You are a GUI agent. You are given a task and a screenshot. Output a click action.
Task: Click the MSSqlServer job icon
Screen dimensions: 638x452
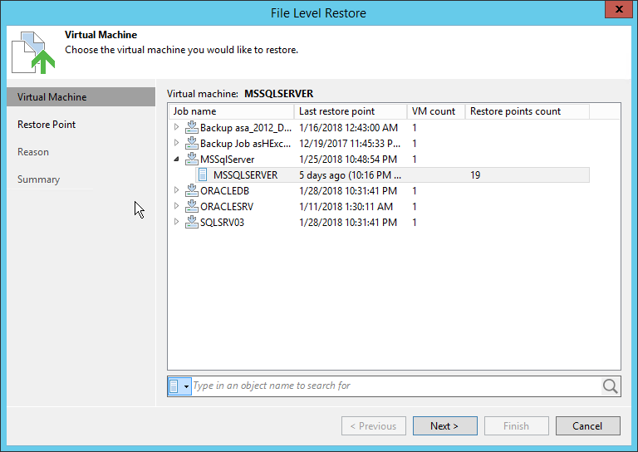192,159
